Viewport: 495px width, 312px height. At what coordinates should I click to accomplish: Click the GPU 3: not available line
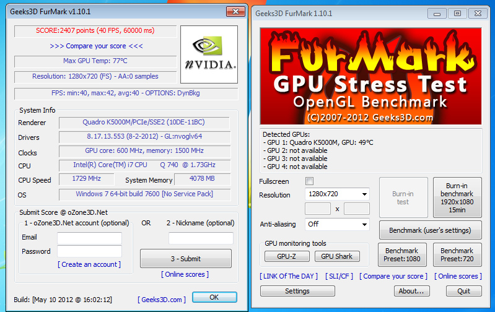pyautogui.click(x=295, y=158)
